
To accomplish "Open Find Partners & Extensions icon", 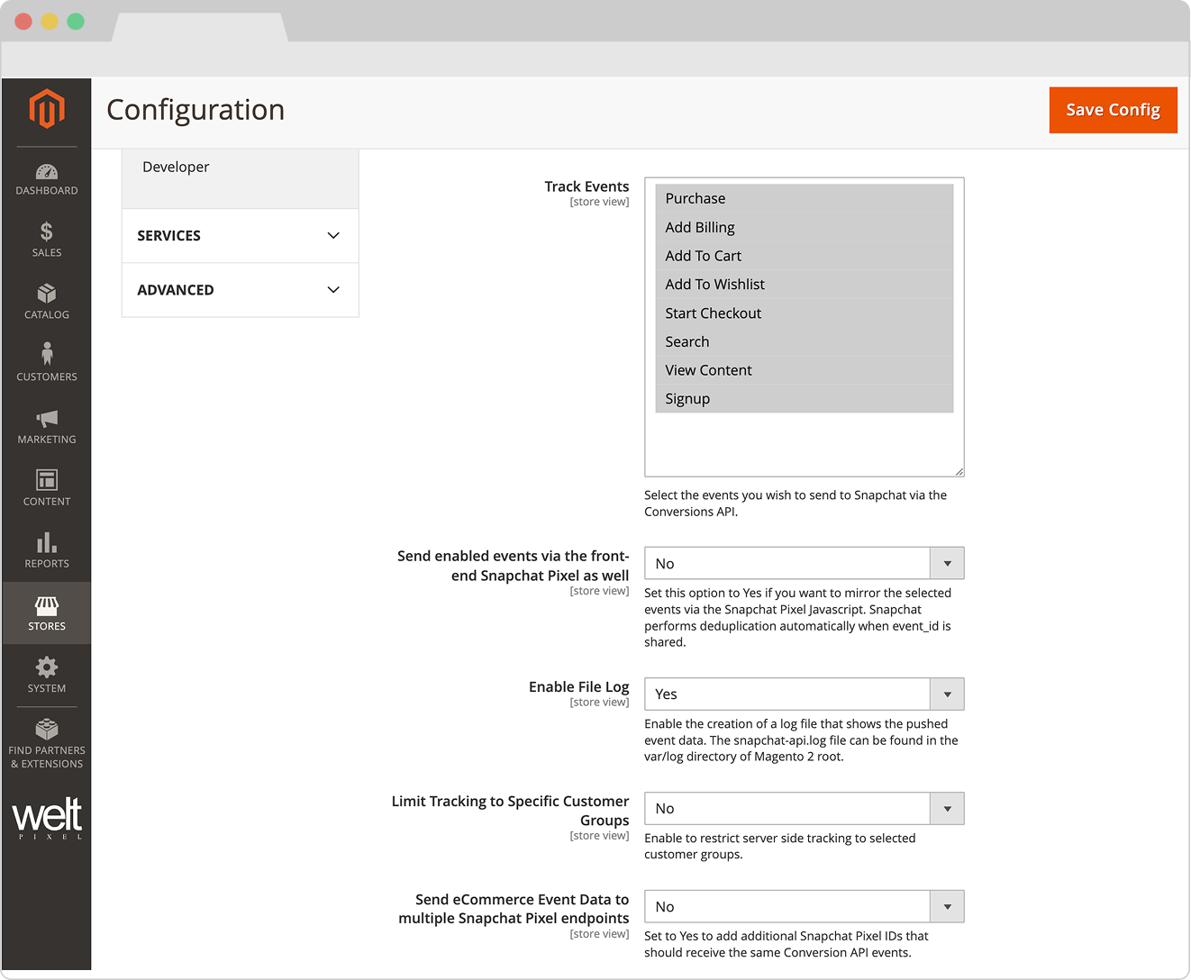I will point(47,730).
